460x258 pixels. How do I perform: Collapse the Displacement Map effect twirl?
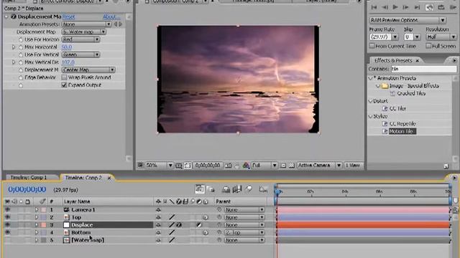pyautogui.click(x=6, y=16)
